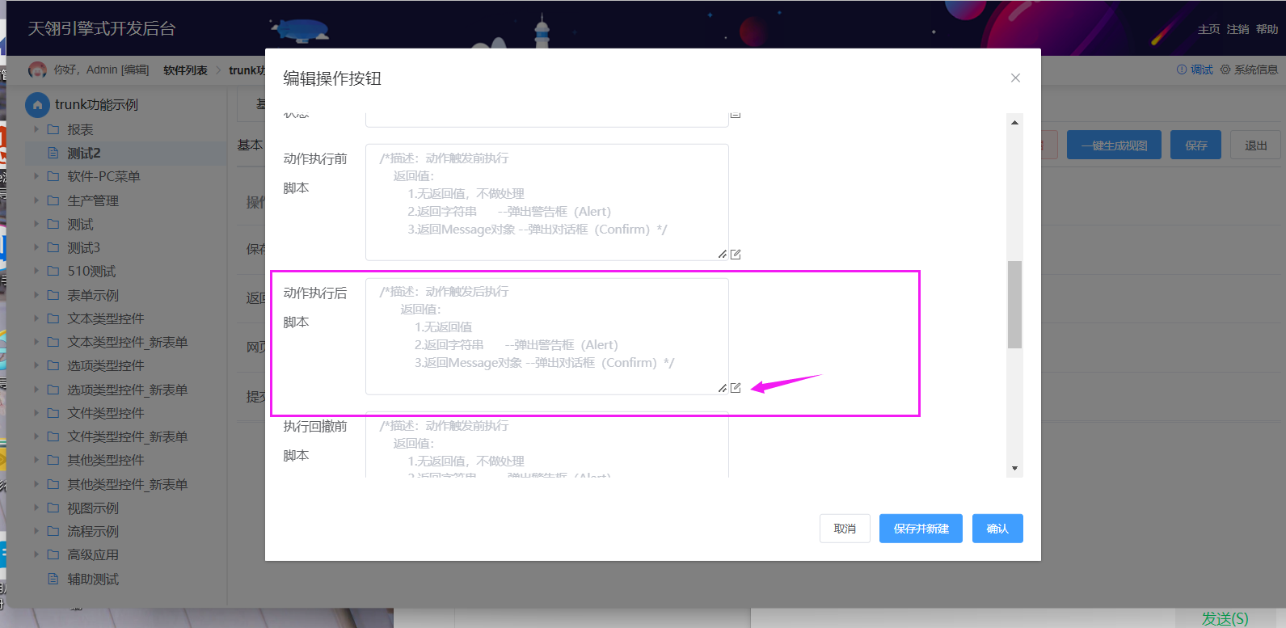Click dialog scrollbar down arrow
This screenshot has width=1286, height=628.
pyautogui.click(x=1014, y=469)
